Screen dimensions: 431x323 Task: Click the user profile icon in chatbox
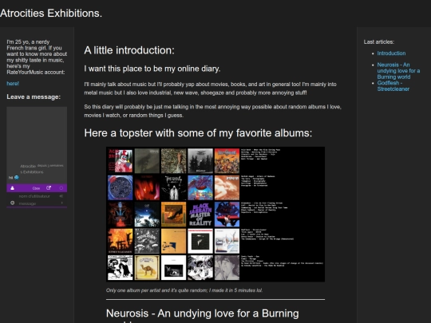click(x=12, y=188)
